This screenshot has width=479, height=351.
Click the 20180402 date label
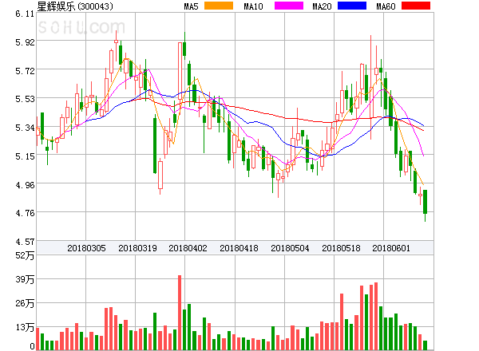(188, 248)
